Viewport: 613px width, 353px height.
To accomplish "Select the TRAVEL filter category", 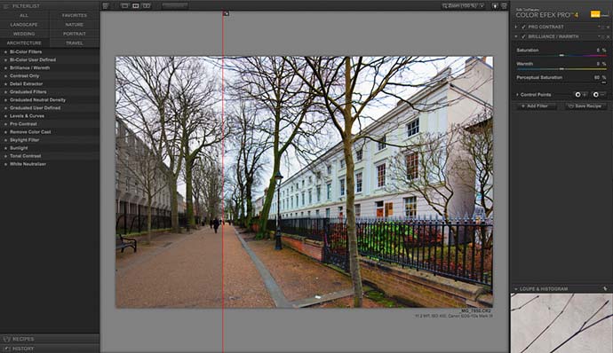I will (75, 43).
